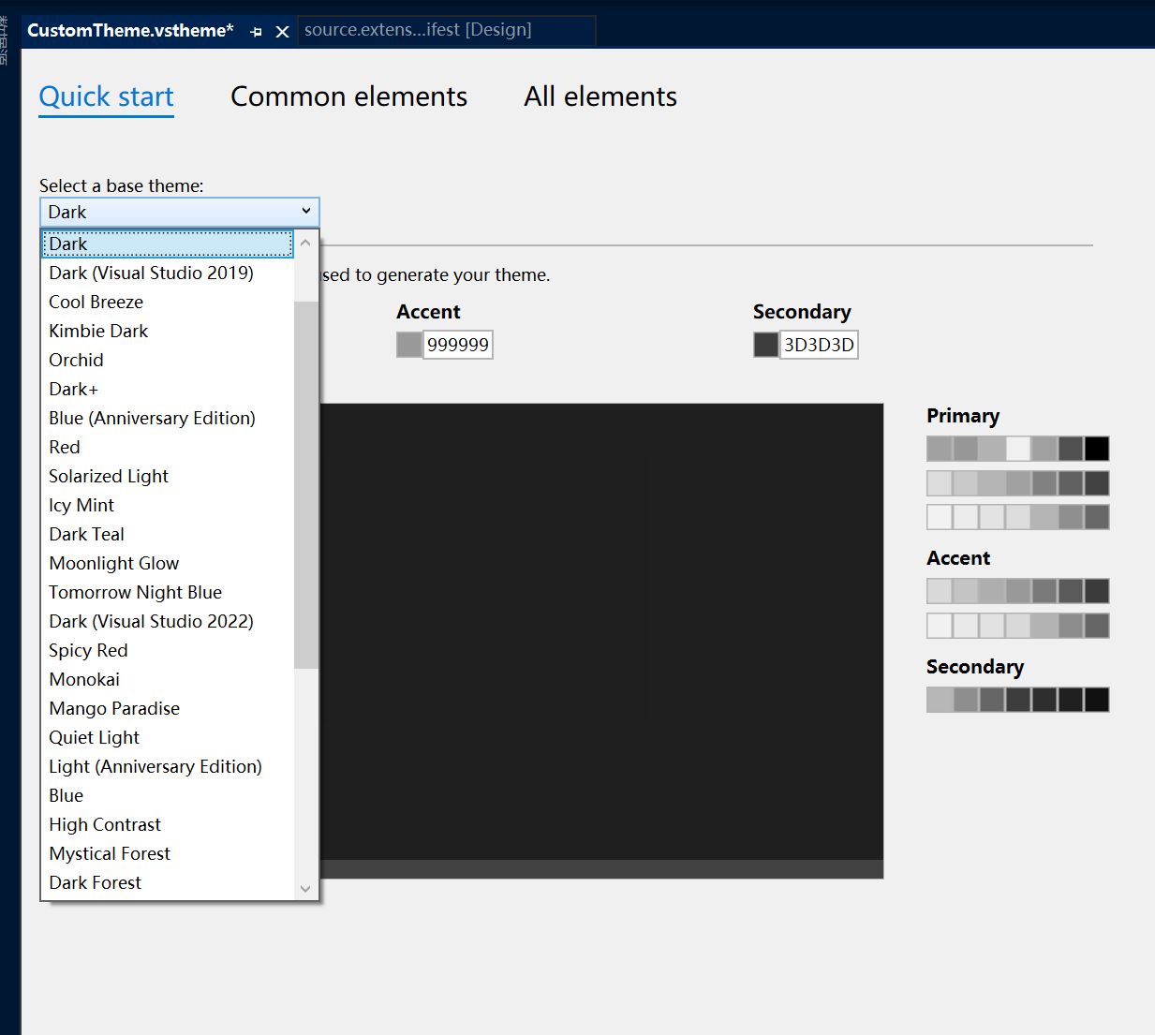Image resolution: width=1155 pixels, height=1035 pixels.
Task: Close the CustomTheme.vstheme document tab
Action: (282, 31)
